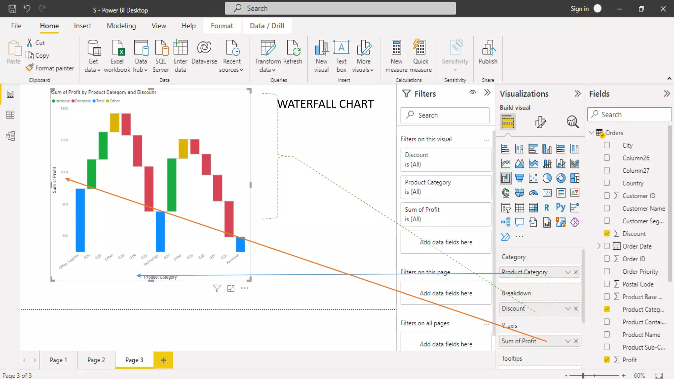Check the Postal Code field checkbox
Image resolution: width=674 pixels, height=379 pixels.
607,284
